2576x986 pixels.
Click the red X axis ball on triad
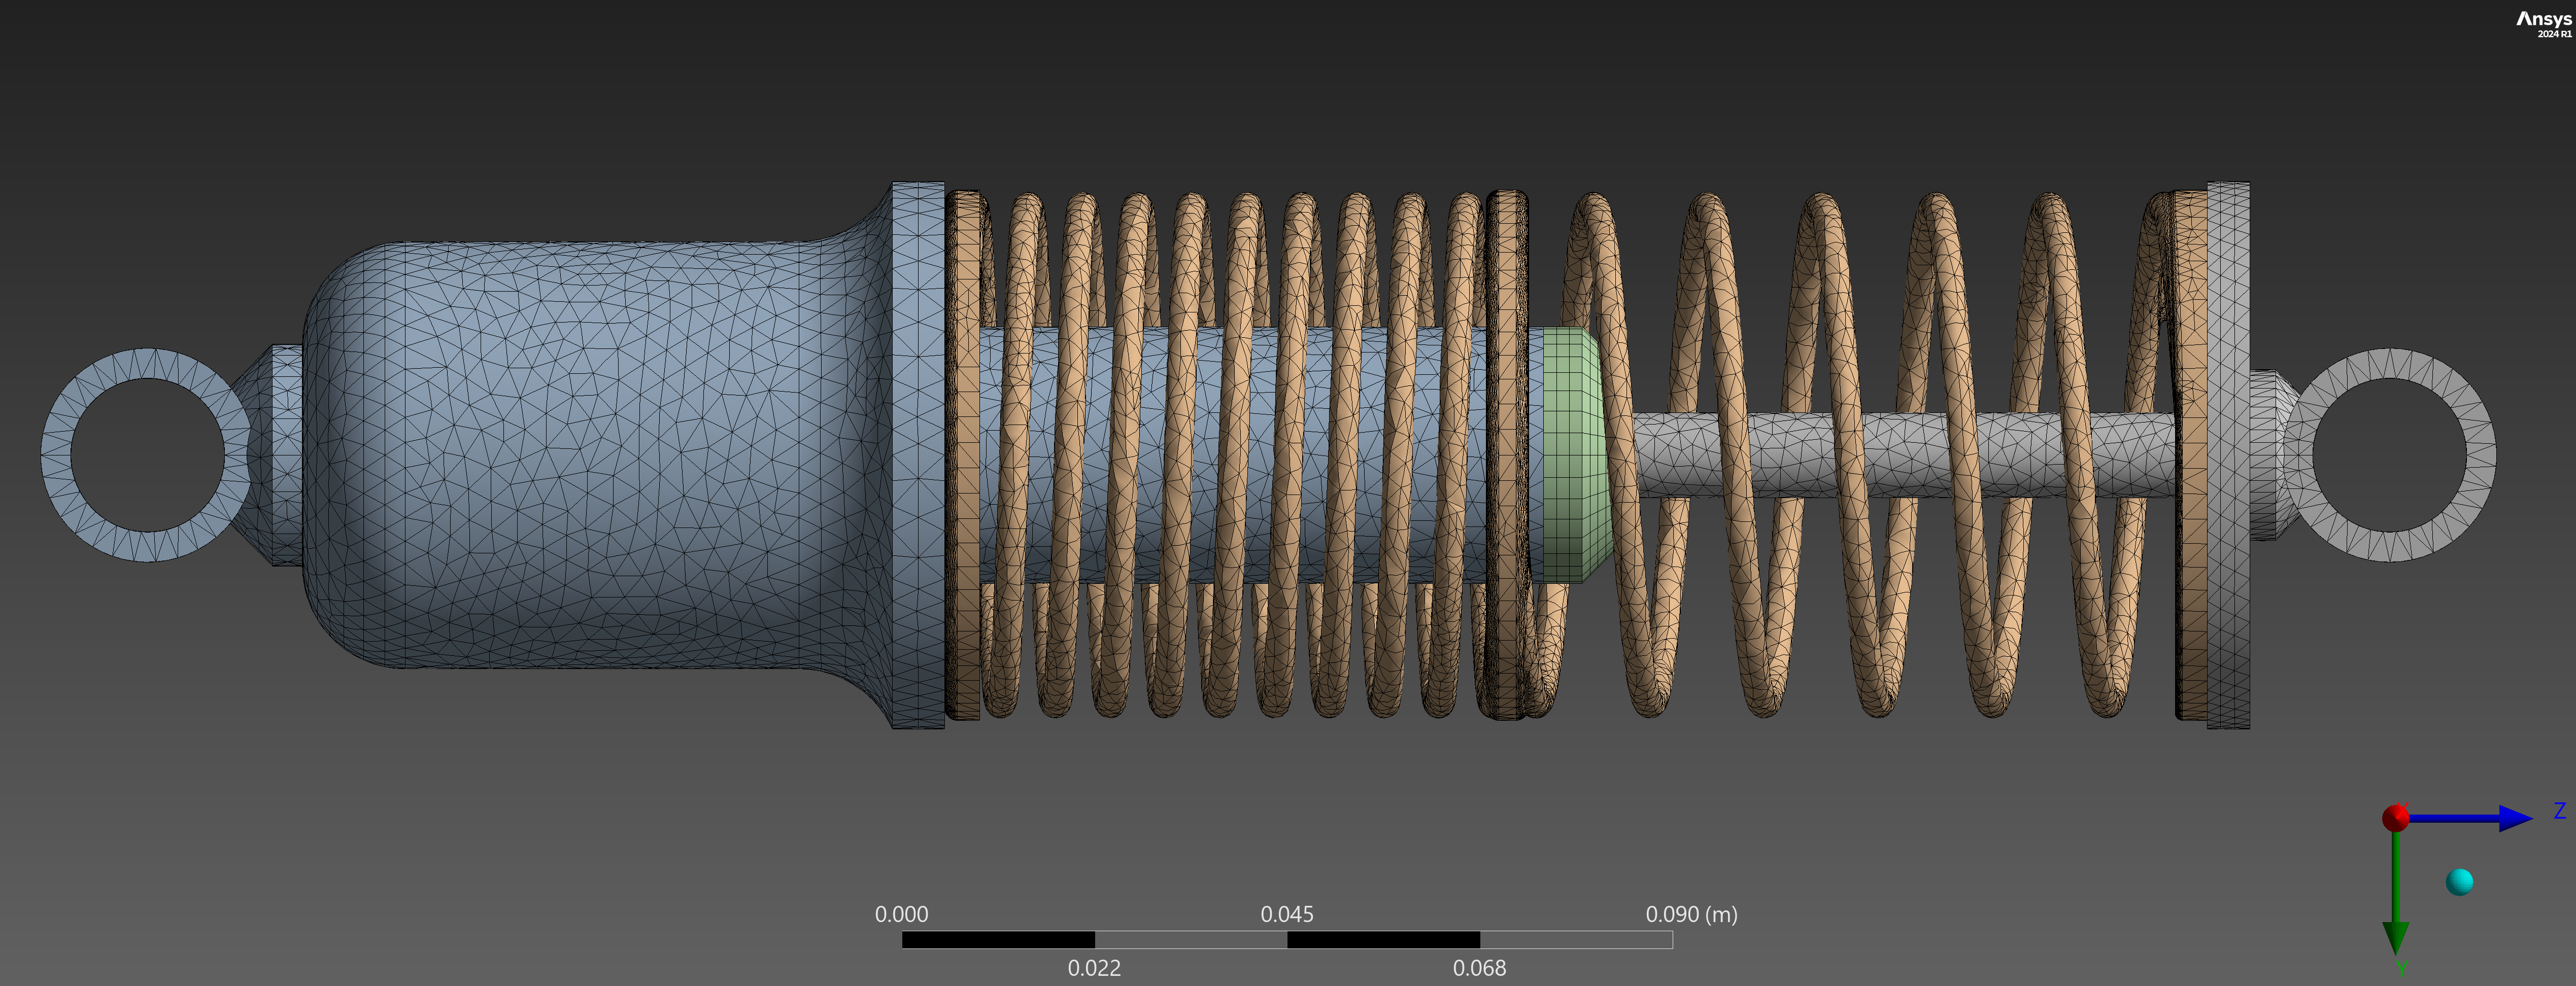[2395, 818]
